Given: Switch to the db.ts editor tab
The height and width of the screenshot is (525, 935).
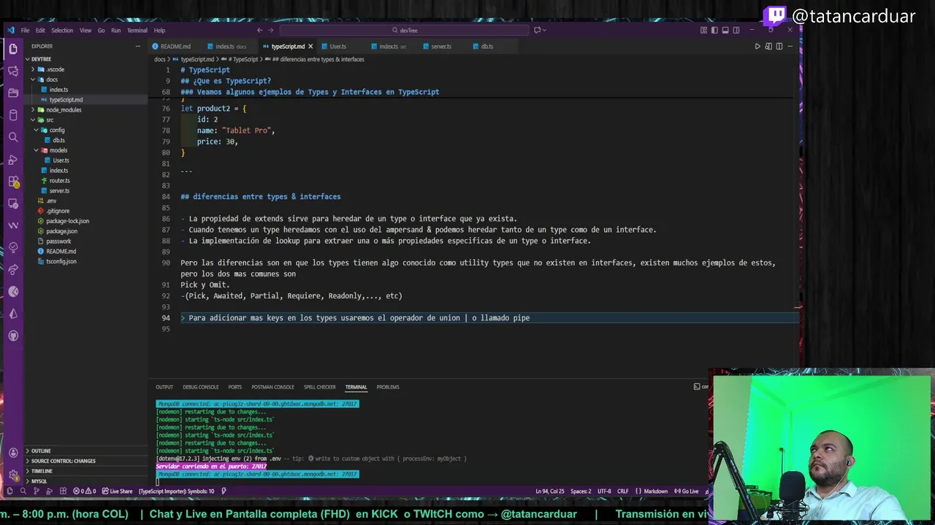Looking at the screenshot, I should click(x=486, y=46).
